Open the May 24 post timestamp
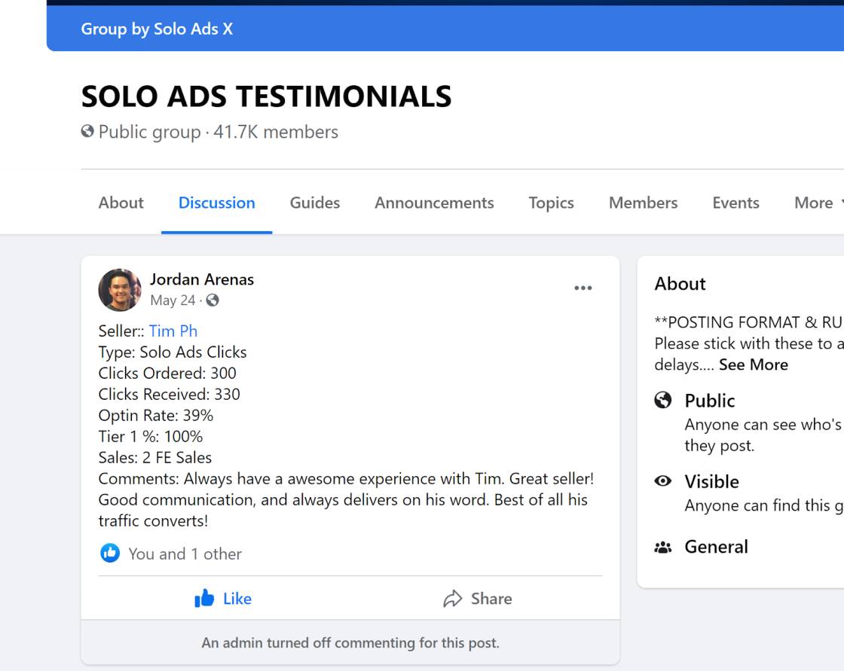 [173, 300]
